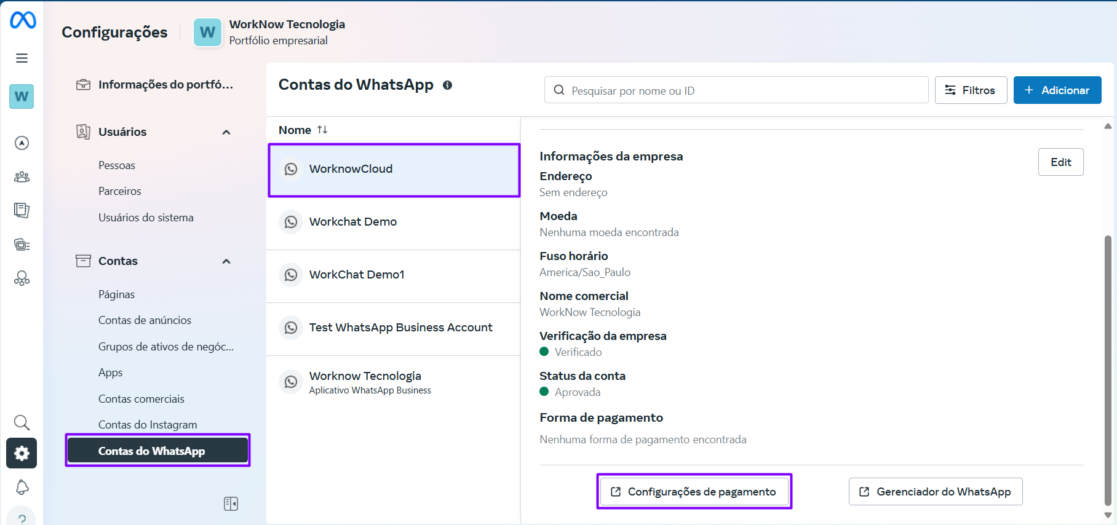Select Páginas in the Contas menu
Image resolution: width=1117 pixels, height=525 pixels.
116,294
